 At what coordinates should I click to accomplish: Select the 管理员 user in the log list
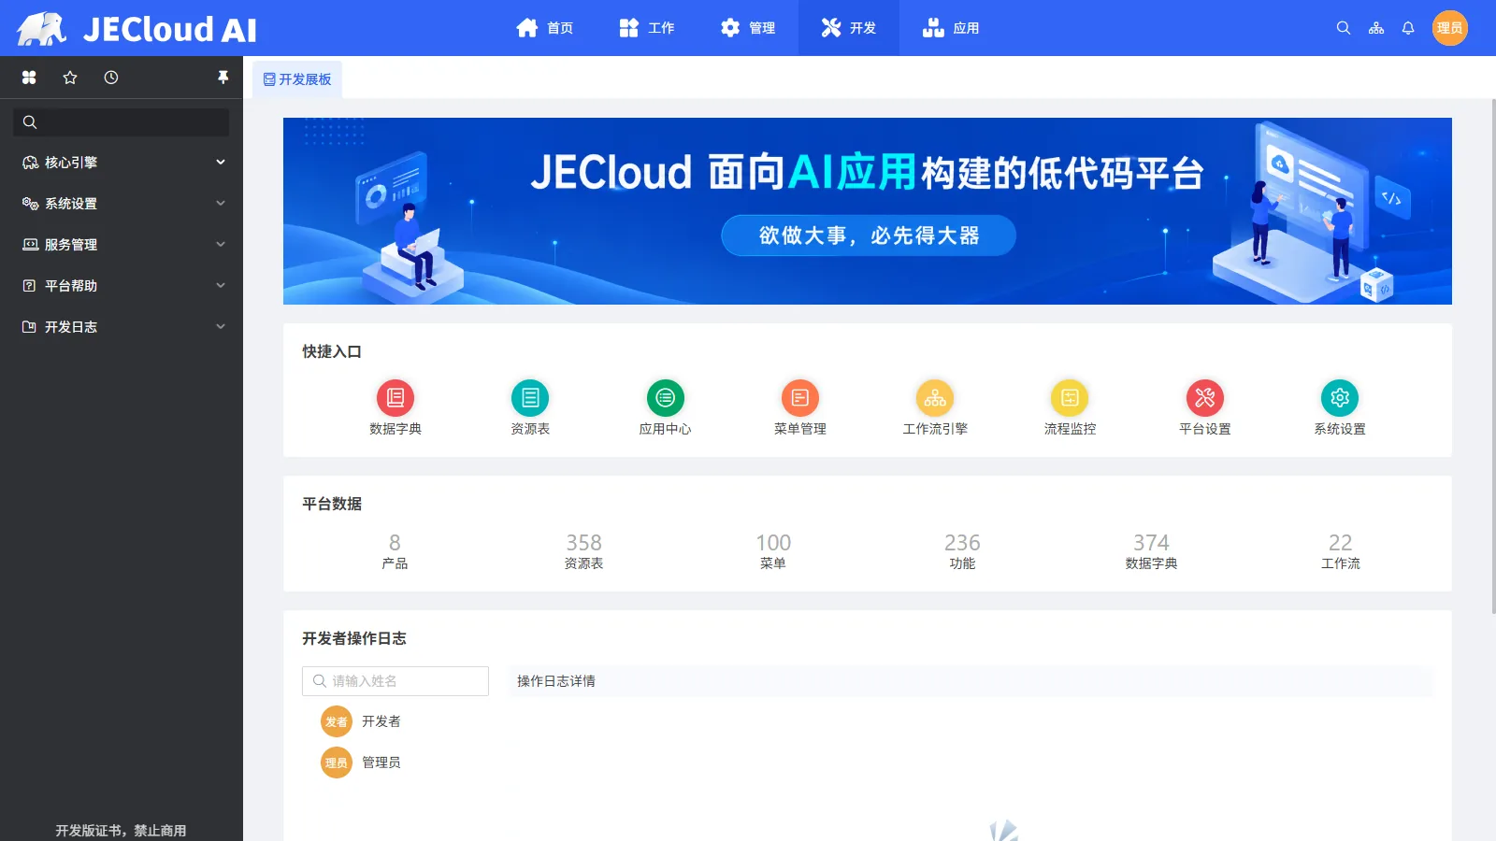pos(361,763)
